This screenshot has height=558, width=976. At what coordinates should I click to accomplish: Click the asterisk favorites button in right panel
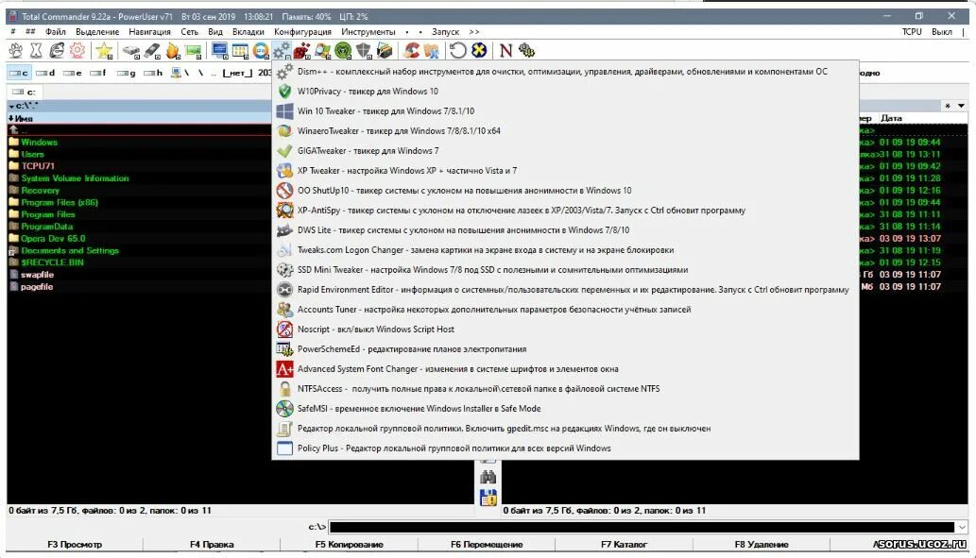[x=948, y=106]
